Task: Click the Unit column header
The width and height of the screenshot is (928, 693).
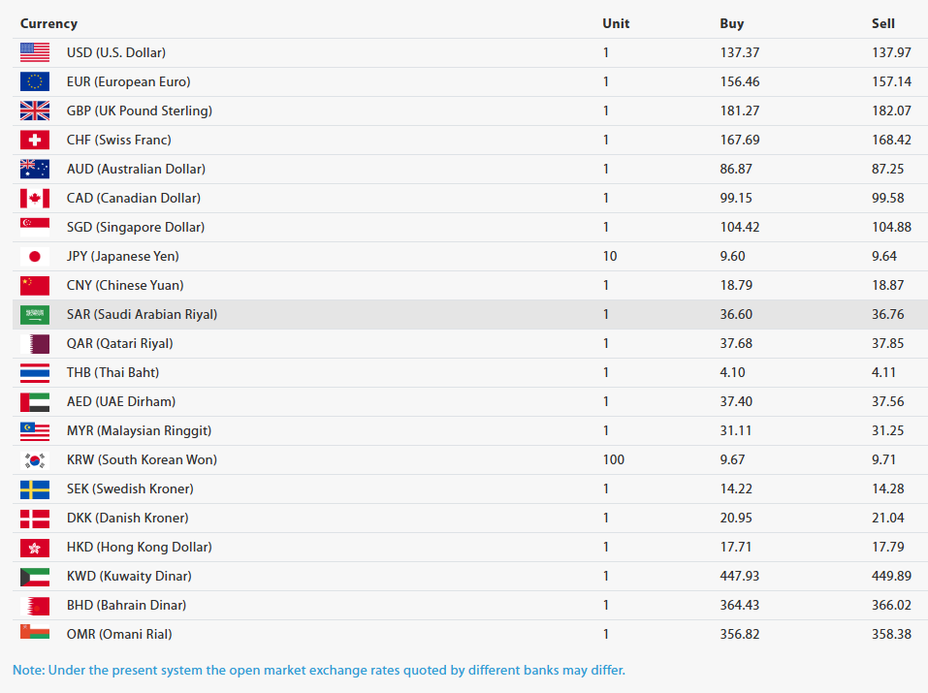Action: [x=616, y=23]
